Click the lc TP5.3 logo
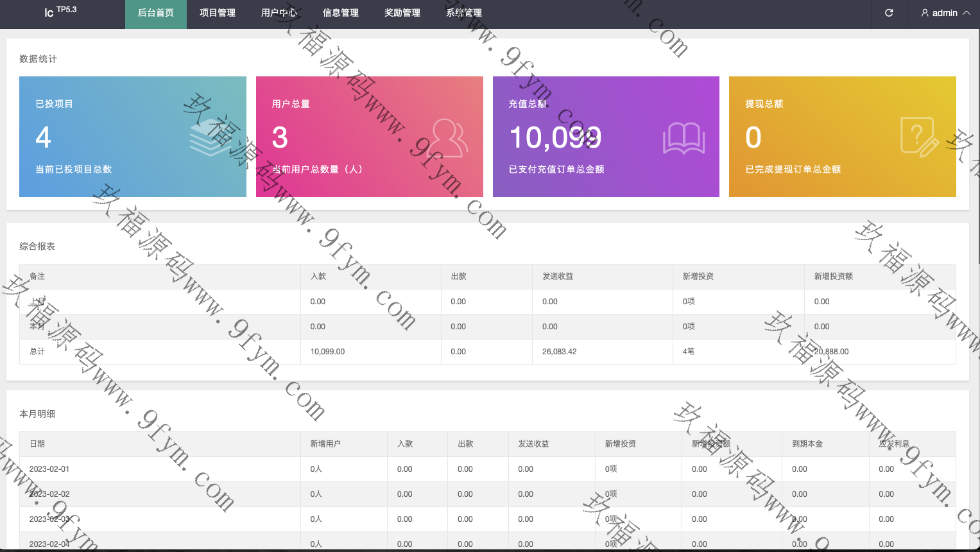Screen dimensions: 980x552 click(60, 12)
